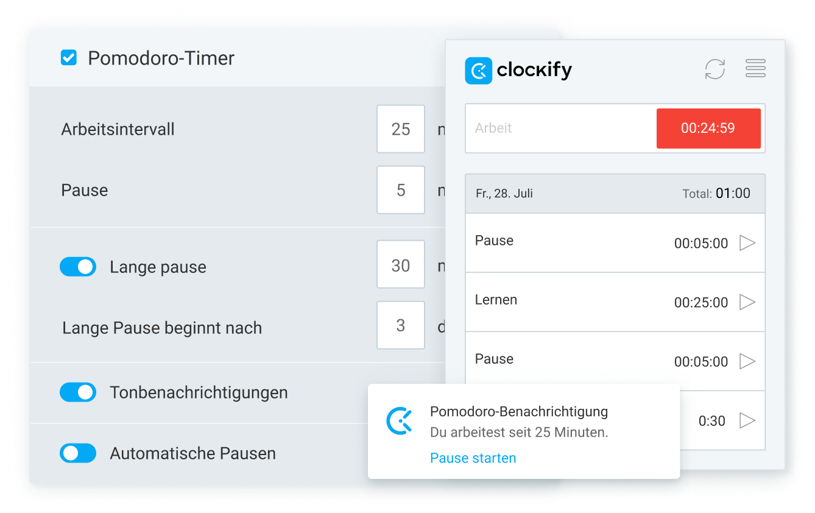
Task: Turn off Tonbenachrichtigungen
Action: [x=78, y=392]
